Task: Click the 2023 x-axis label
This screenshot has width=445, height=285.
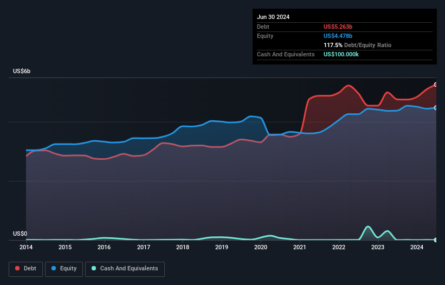Action: pos(378,247)
